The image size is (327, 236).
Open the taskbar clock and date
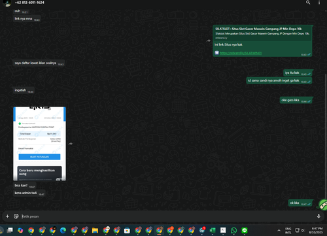click(x=317, y=231)
